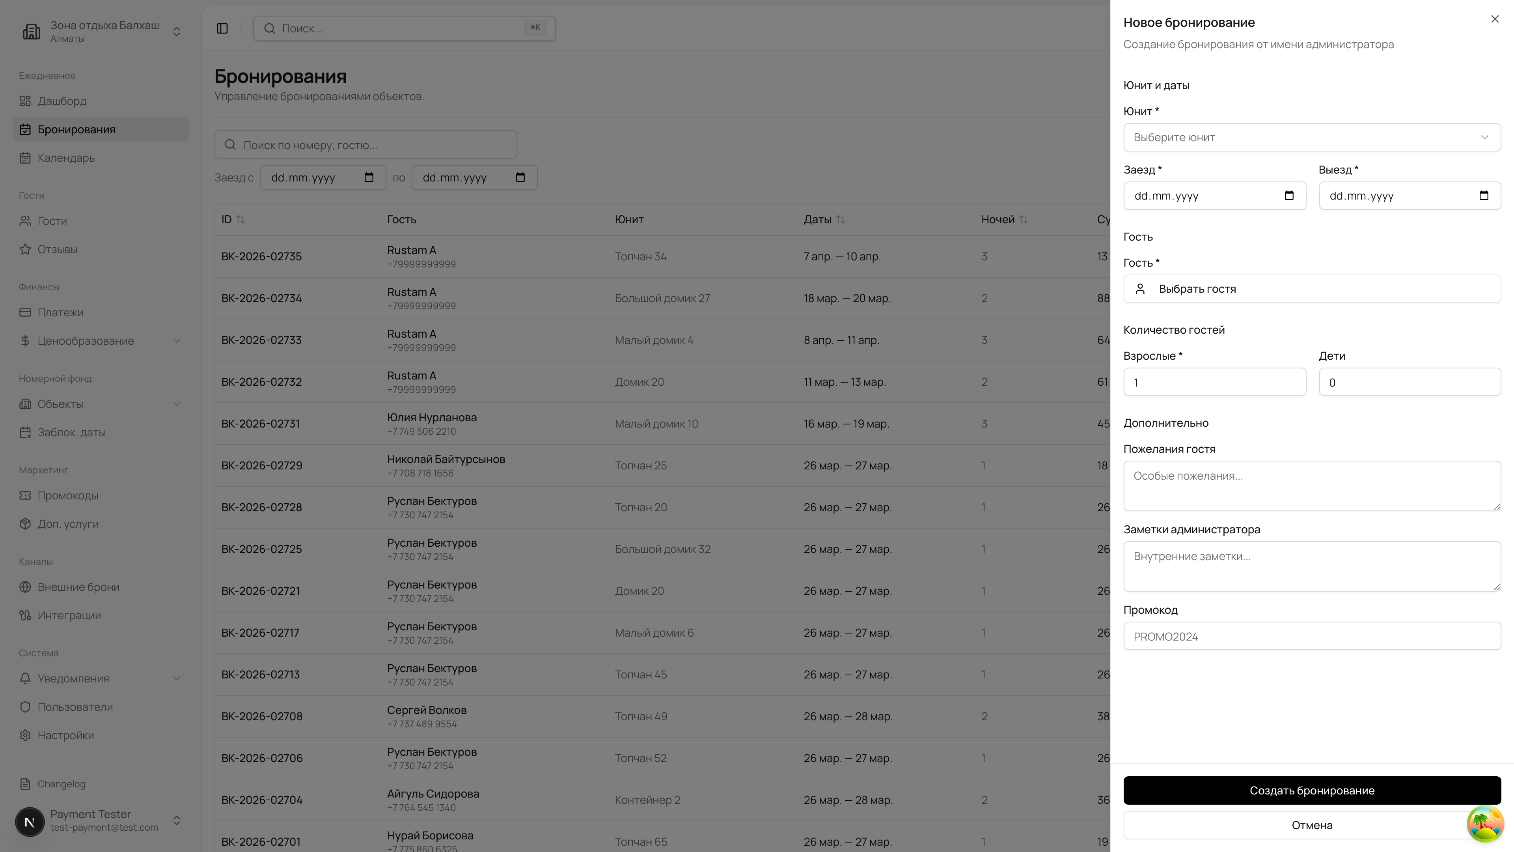Click the Взрослые number field
The height and width of the screenshot is (852, 1514).
[1214, 382]
